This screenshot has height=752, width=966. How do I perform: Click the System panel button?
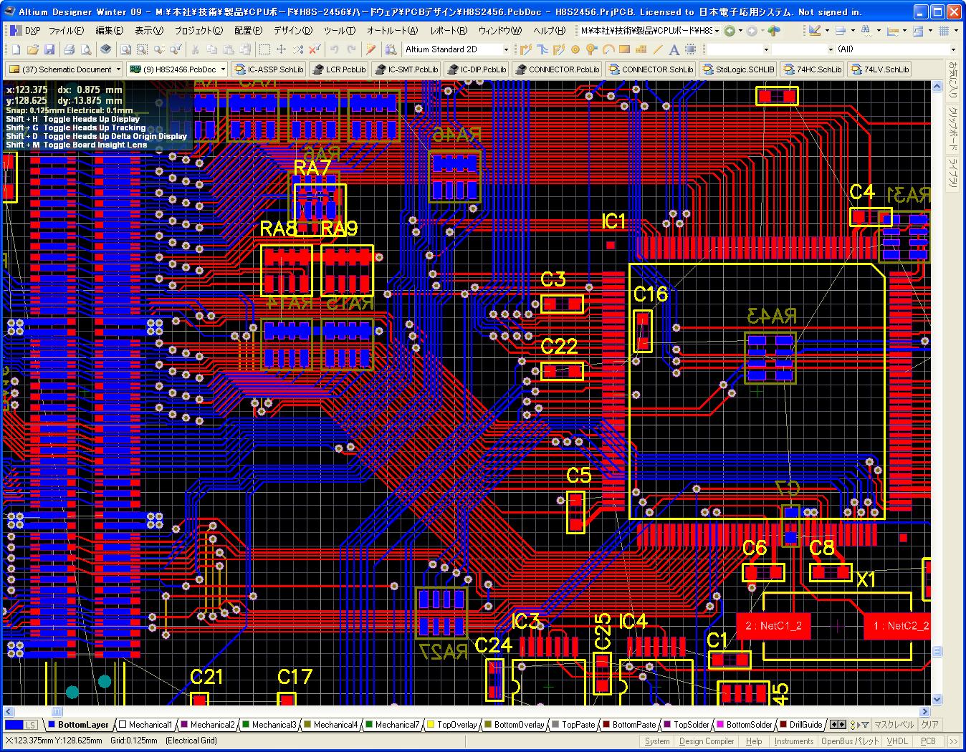coord(657,741)
